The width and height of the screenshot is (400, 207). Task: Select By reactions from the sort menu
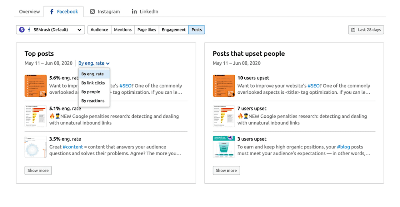click(93, 101)
